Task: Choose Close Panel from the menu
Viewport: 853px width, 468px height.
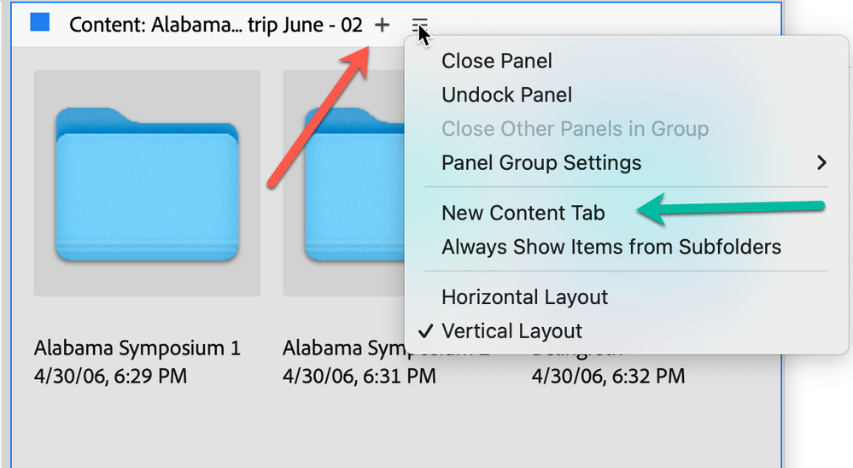Action: click(496, 61)
